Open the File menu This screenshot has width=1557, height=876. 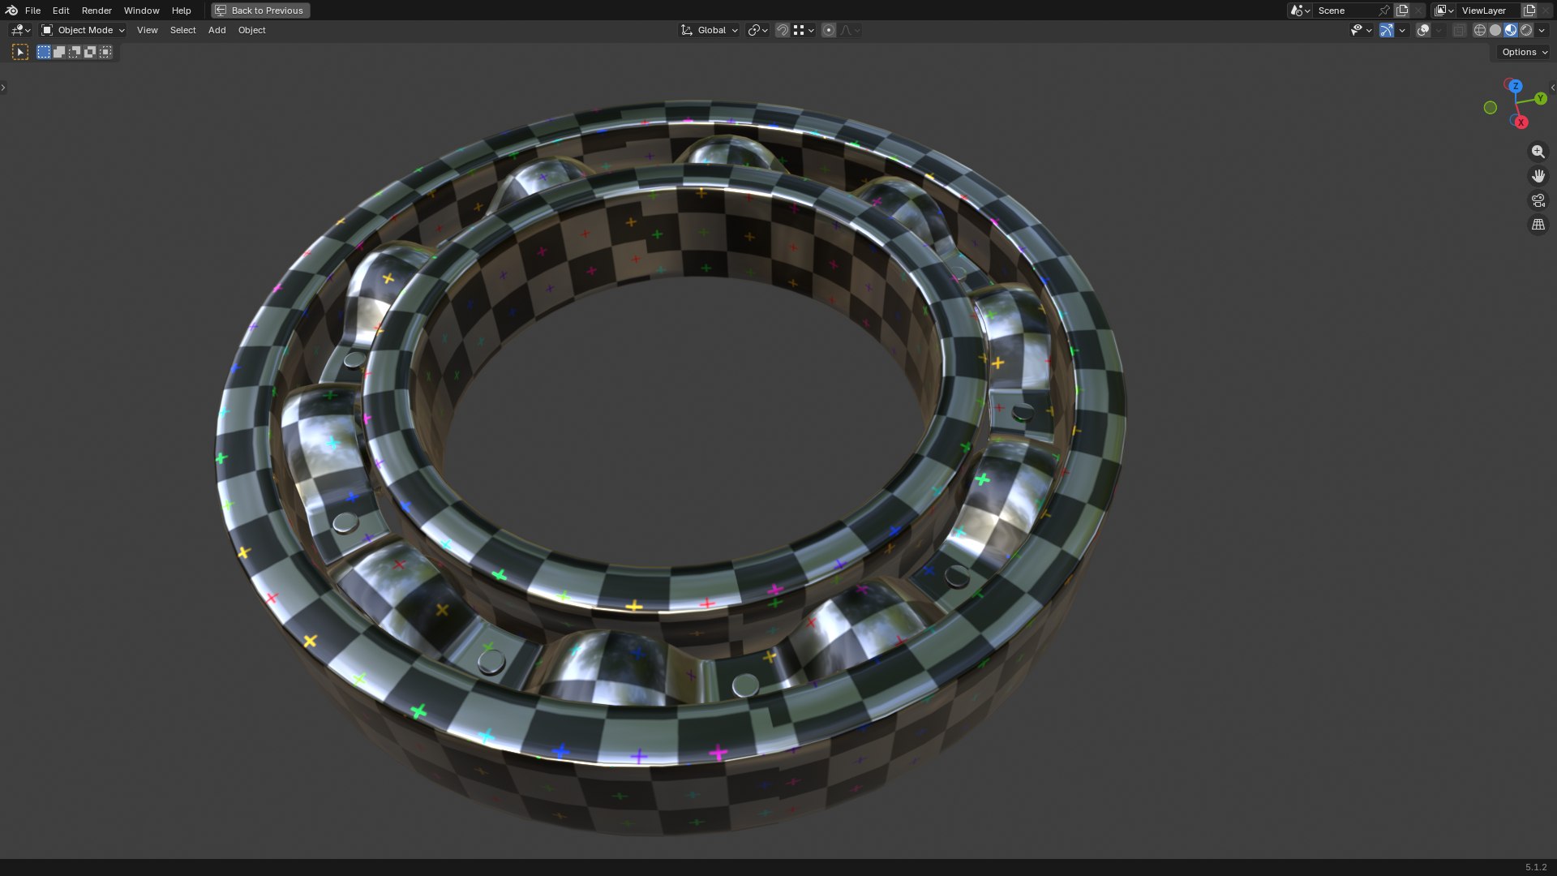(32, 11)
